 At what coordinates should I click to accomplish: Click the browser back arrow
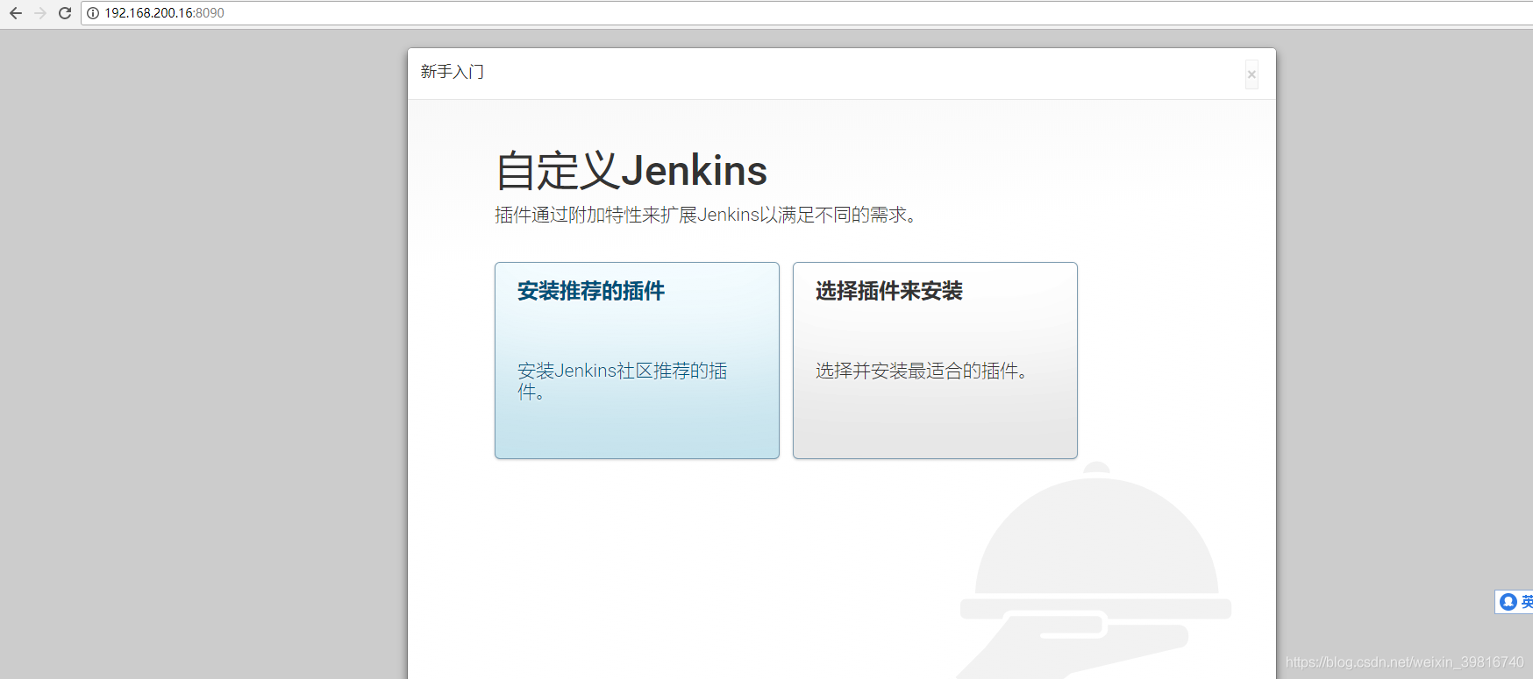pos(16,13)
